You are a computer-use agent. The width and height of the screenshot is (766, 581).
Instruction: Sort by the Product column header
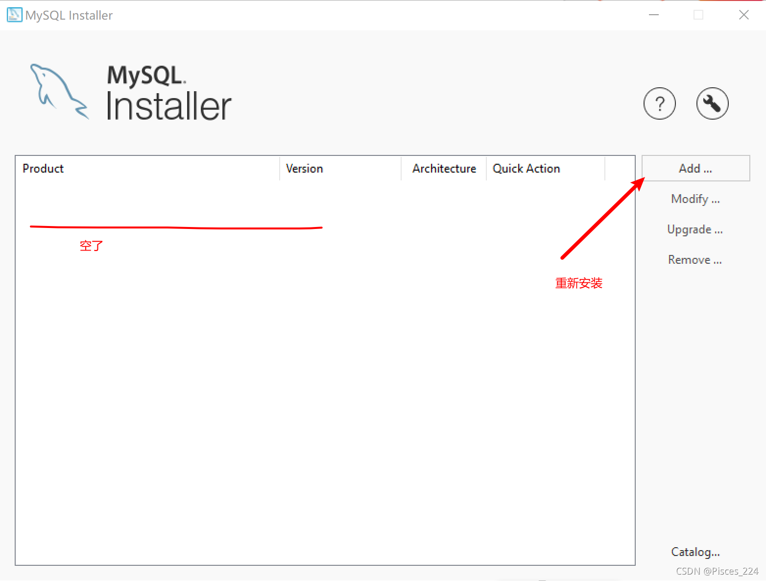(x=147, y=169)
